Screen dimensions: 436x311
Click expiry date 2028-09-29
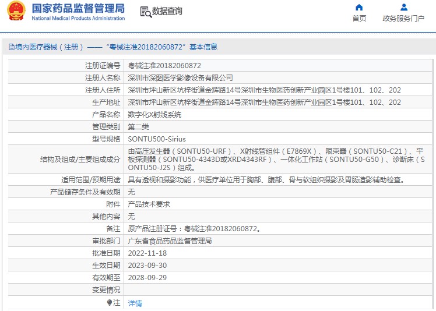tap(147, 278)
